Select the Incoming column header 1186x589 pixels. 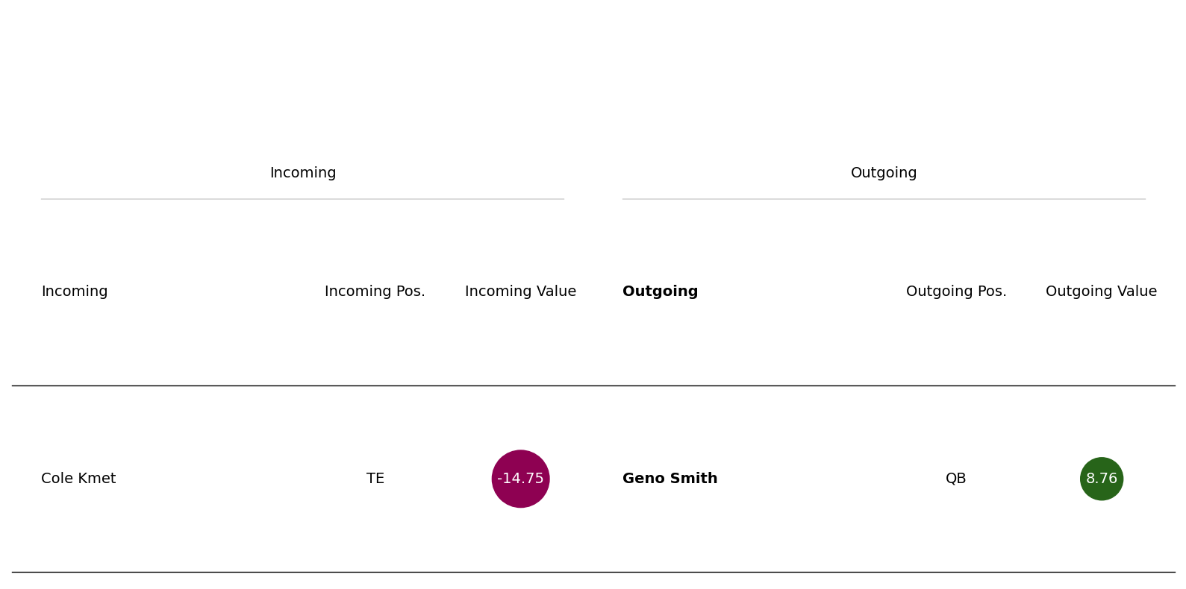click(75, 292)
